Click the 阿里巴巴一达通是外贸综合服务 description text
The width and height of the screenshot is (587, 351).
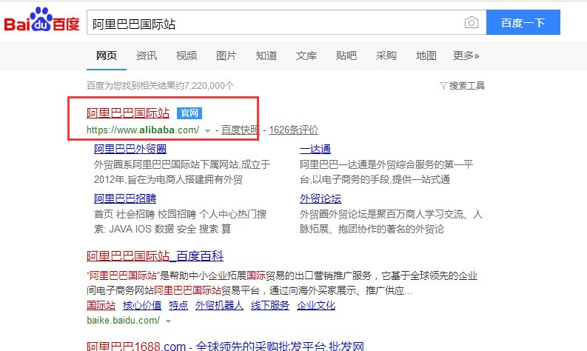386,172
